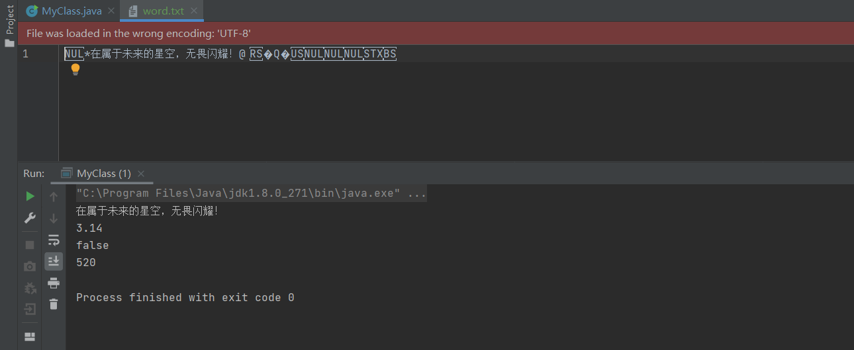The width and height of the screenshot is (854, 350).
Task: Click the '3.14' console output line
Action: (x=89, y=228)
